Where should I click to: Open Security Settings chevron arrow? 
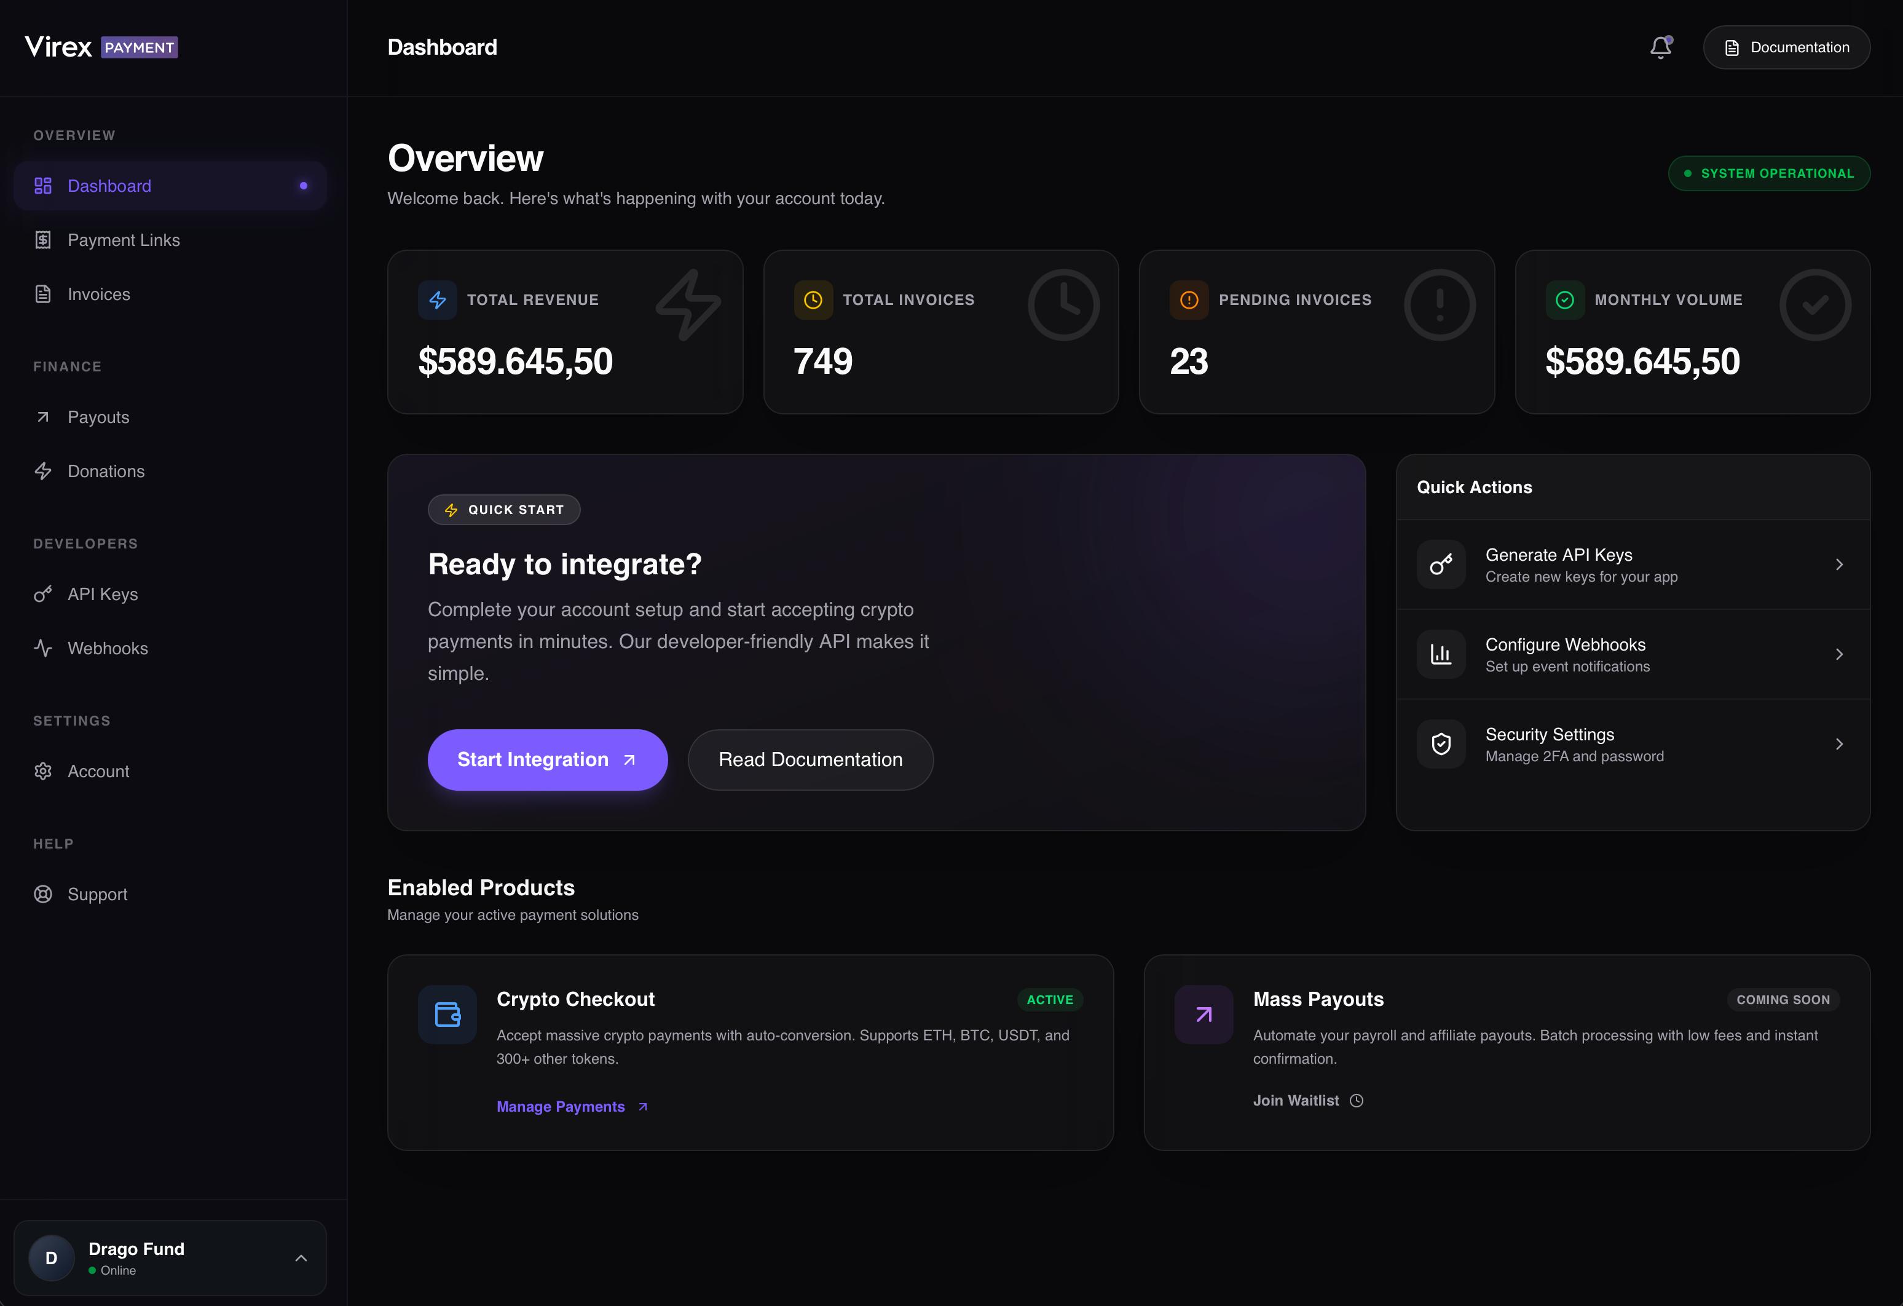click(x=1838, y=744)
